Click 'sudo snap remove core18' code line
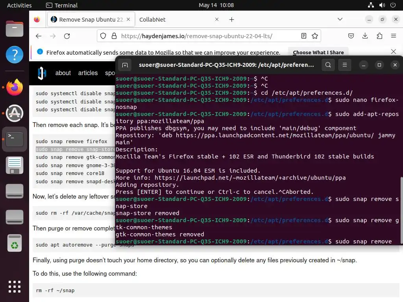 tap(70, 173)
